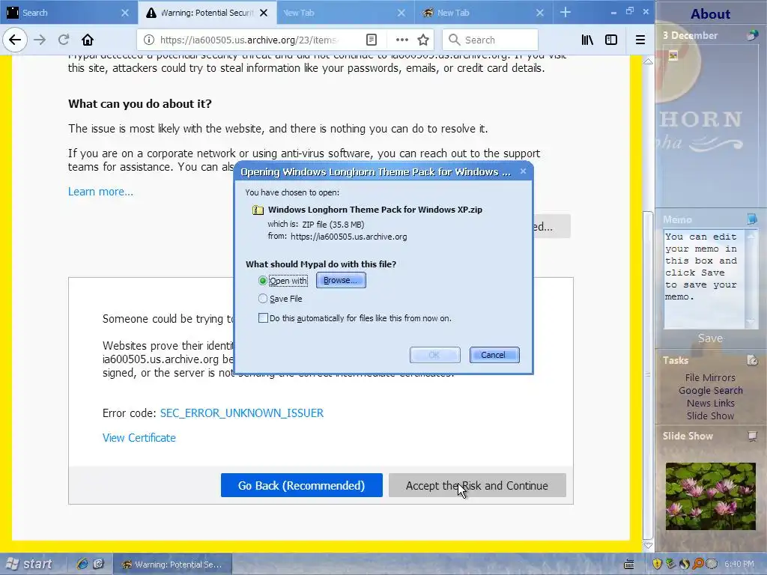The image size is (767, 575).
Task: Select the Save File radio option
Action: 263,298
